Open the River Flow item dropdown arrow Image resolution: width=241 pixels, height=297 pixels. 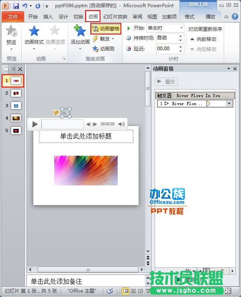pos(229,104)
